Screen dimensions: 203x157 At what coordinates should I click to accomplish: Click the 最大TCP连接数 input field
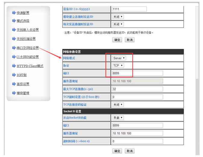(137, 89)
